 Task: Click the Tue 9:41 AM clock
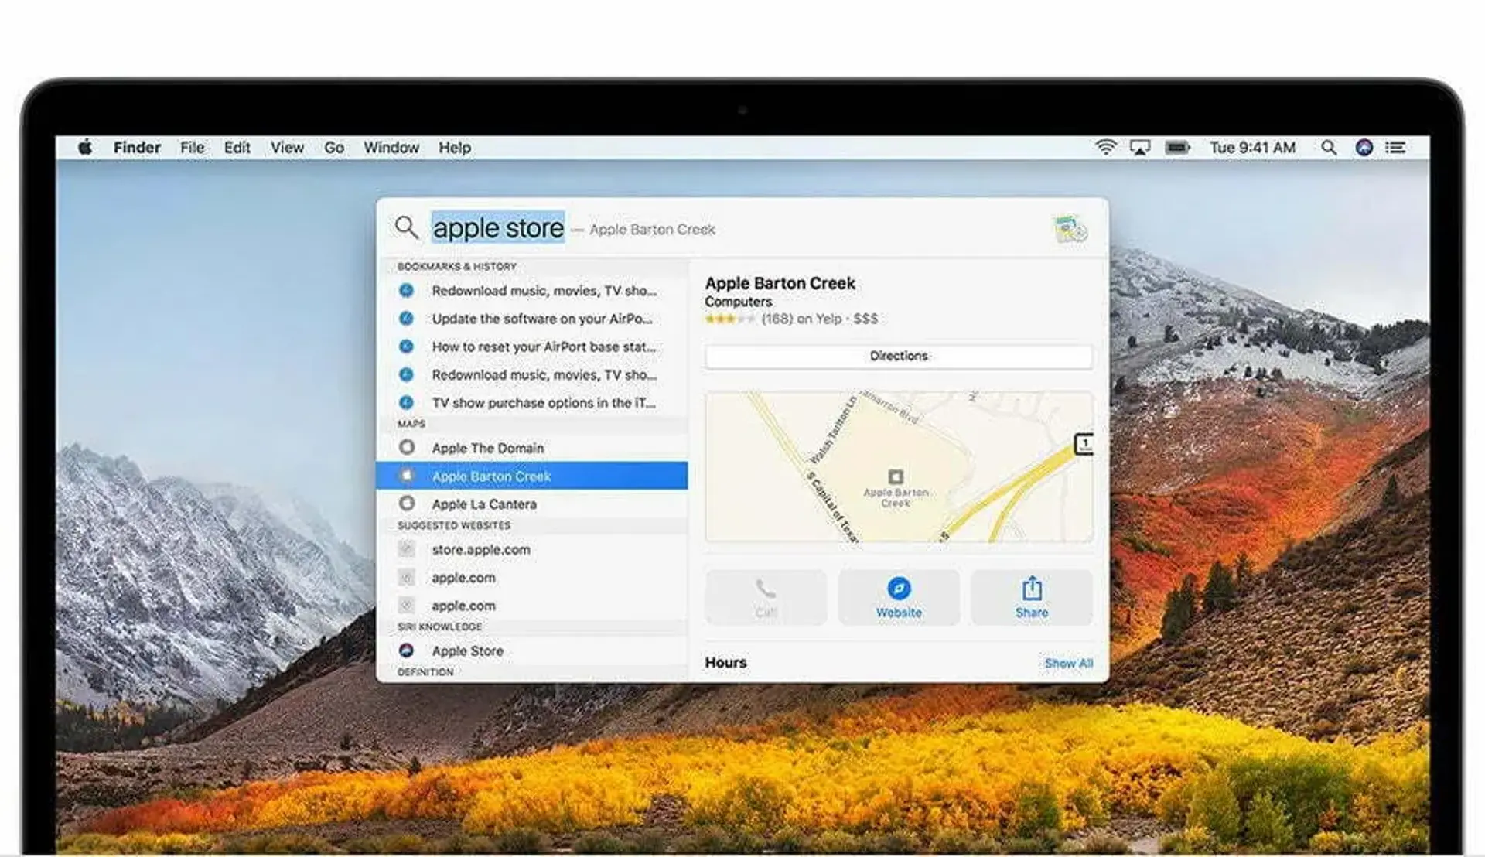(x=1252, y=147)
